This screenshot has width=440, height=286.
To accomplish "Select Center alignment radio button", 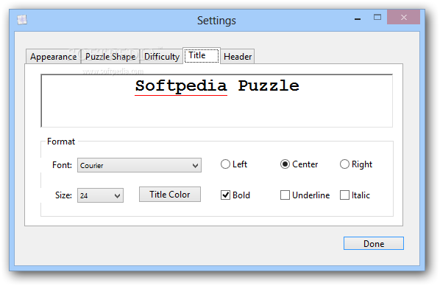I will pos(285,164).
